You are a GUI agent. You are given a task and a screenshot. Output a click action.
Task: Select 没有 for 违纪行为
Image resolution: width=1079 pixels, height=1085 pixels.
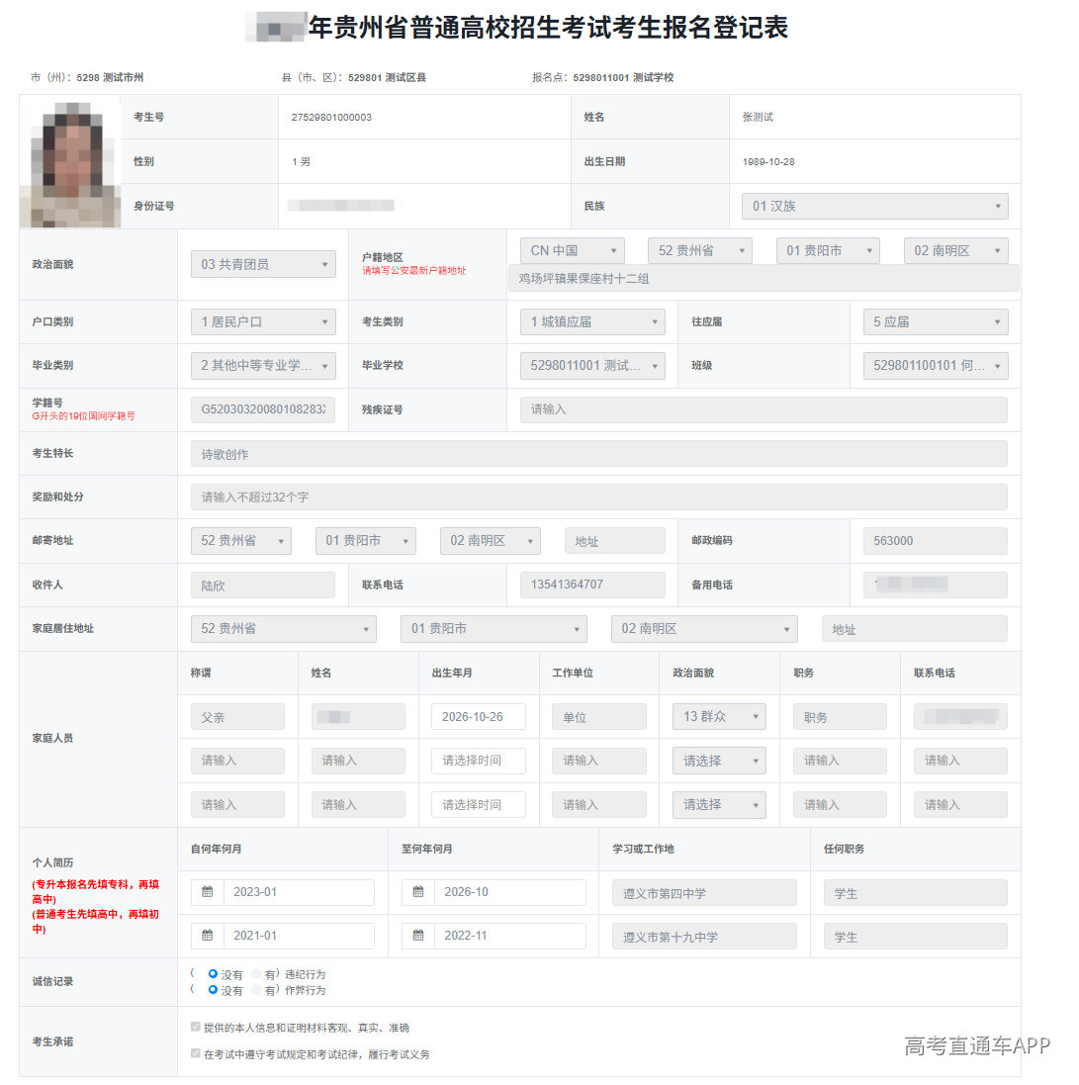[x=214, y=974]
